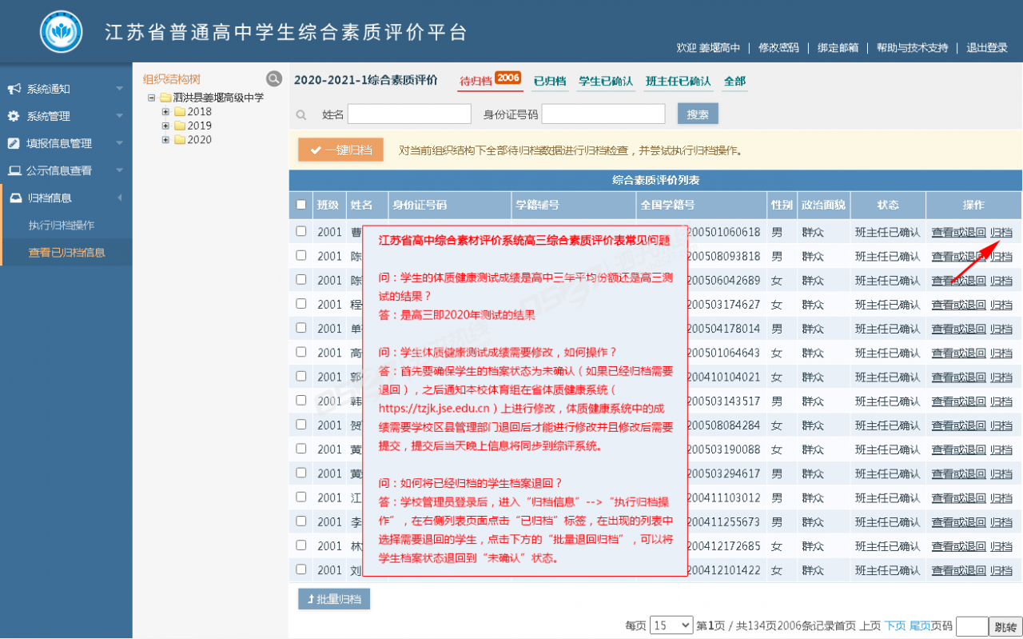Switch to the 班主任已确认 tab

[678, 82]
